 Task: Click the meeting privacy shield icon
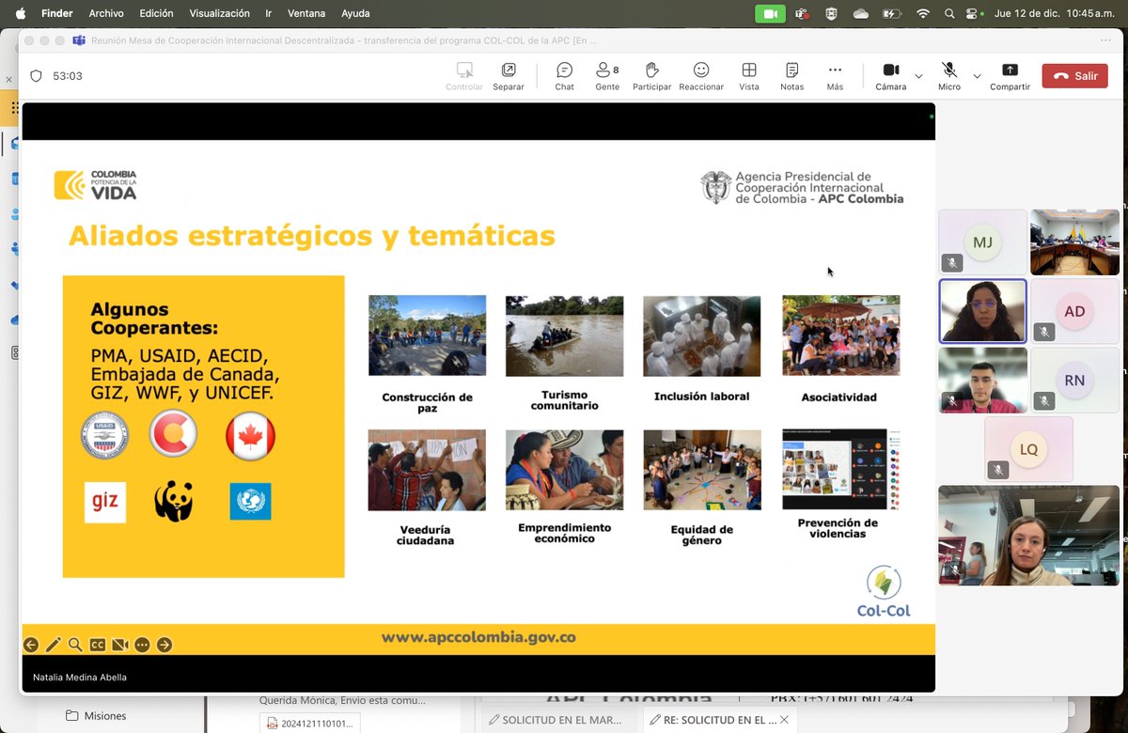[x=36, y=76]
